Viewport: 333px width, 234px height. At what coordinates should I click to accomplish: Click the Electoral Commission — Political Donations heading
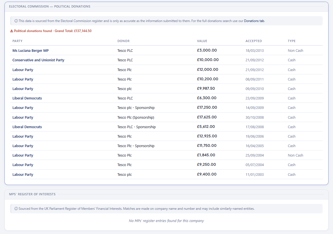point(50,6)
